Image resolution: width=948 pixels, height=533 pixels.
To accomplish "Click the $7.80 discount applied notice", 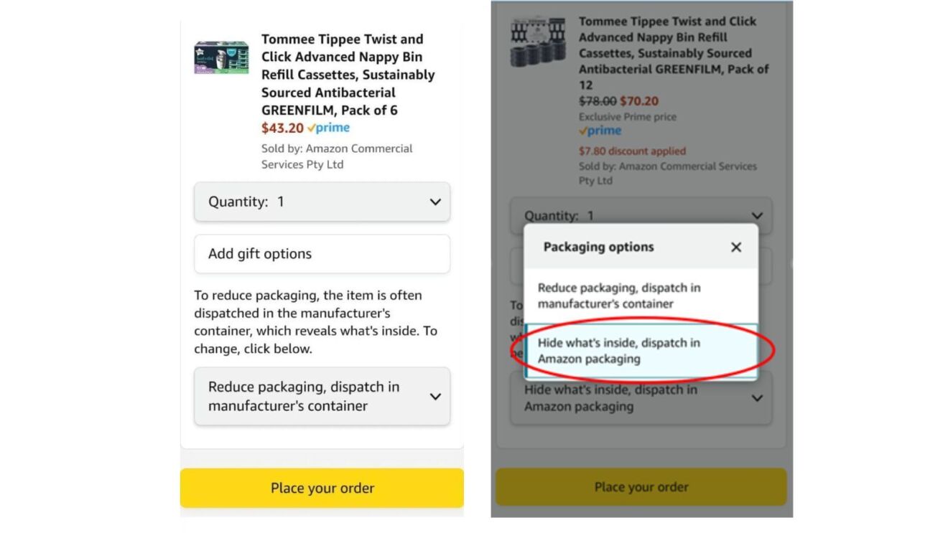I will (x=632, y=151).
